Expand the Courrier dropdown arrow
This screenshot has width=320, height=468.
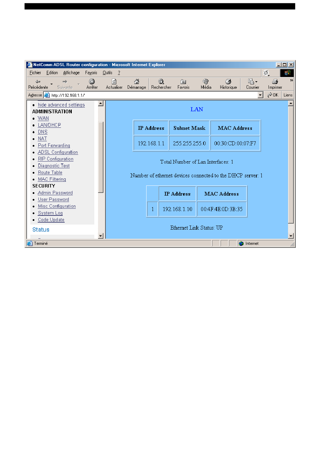pyautogui.click(x=256, y=82)
